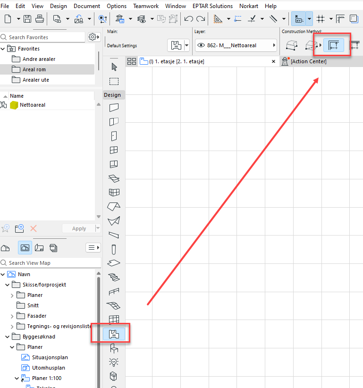Viewport: 363px width, 388px height.
Task: Select the Column tool
Action: point(114,249)
